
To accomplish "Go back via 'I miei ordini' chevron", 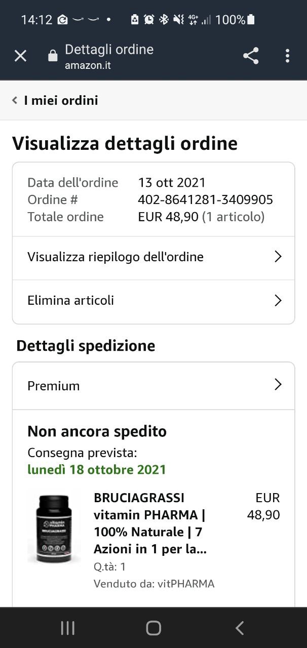I will click(x=15, y=100).
